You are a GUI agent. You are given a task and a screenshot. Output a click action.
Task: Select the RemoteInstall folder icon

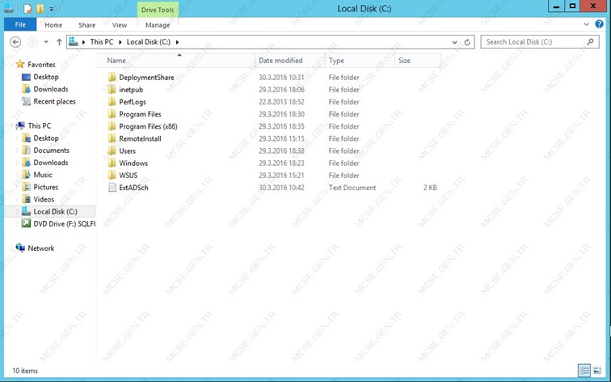112,138
